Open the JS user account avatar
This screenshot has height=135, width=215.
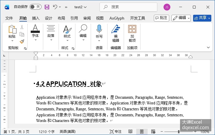click(x=167, y=7)
